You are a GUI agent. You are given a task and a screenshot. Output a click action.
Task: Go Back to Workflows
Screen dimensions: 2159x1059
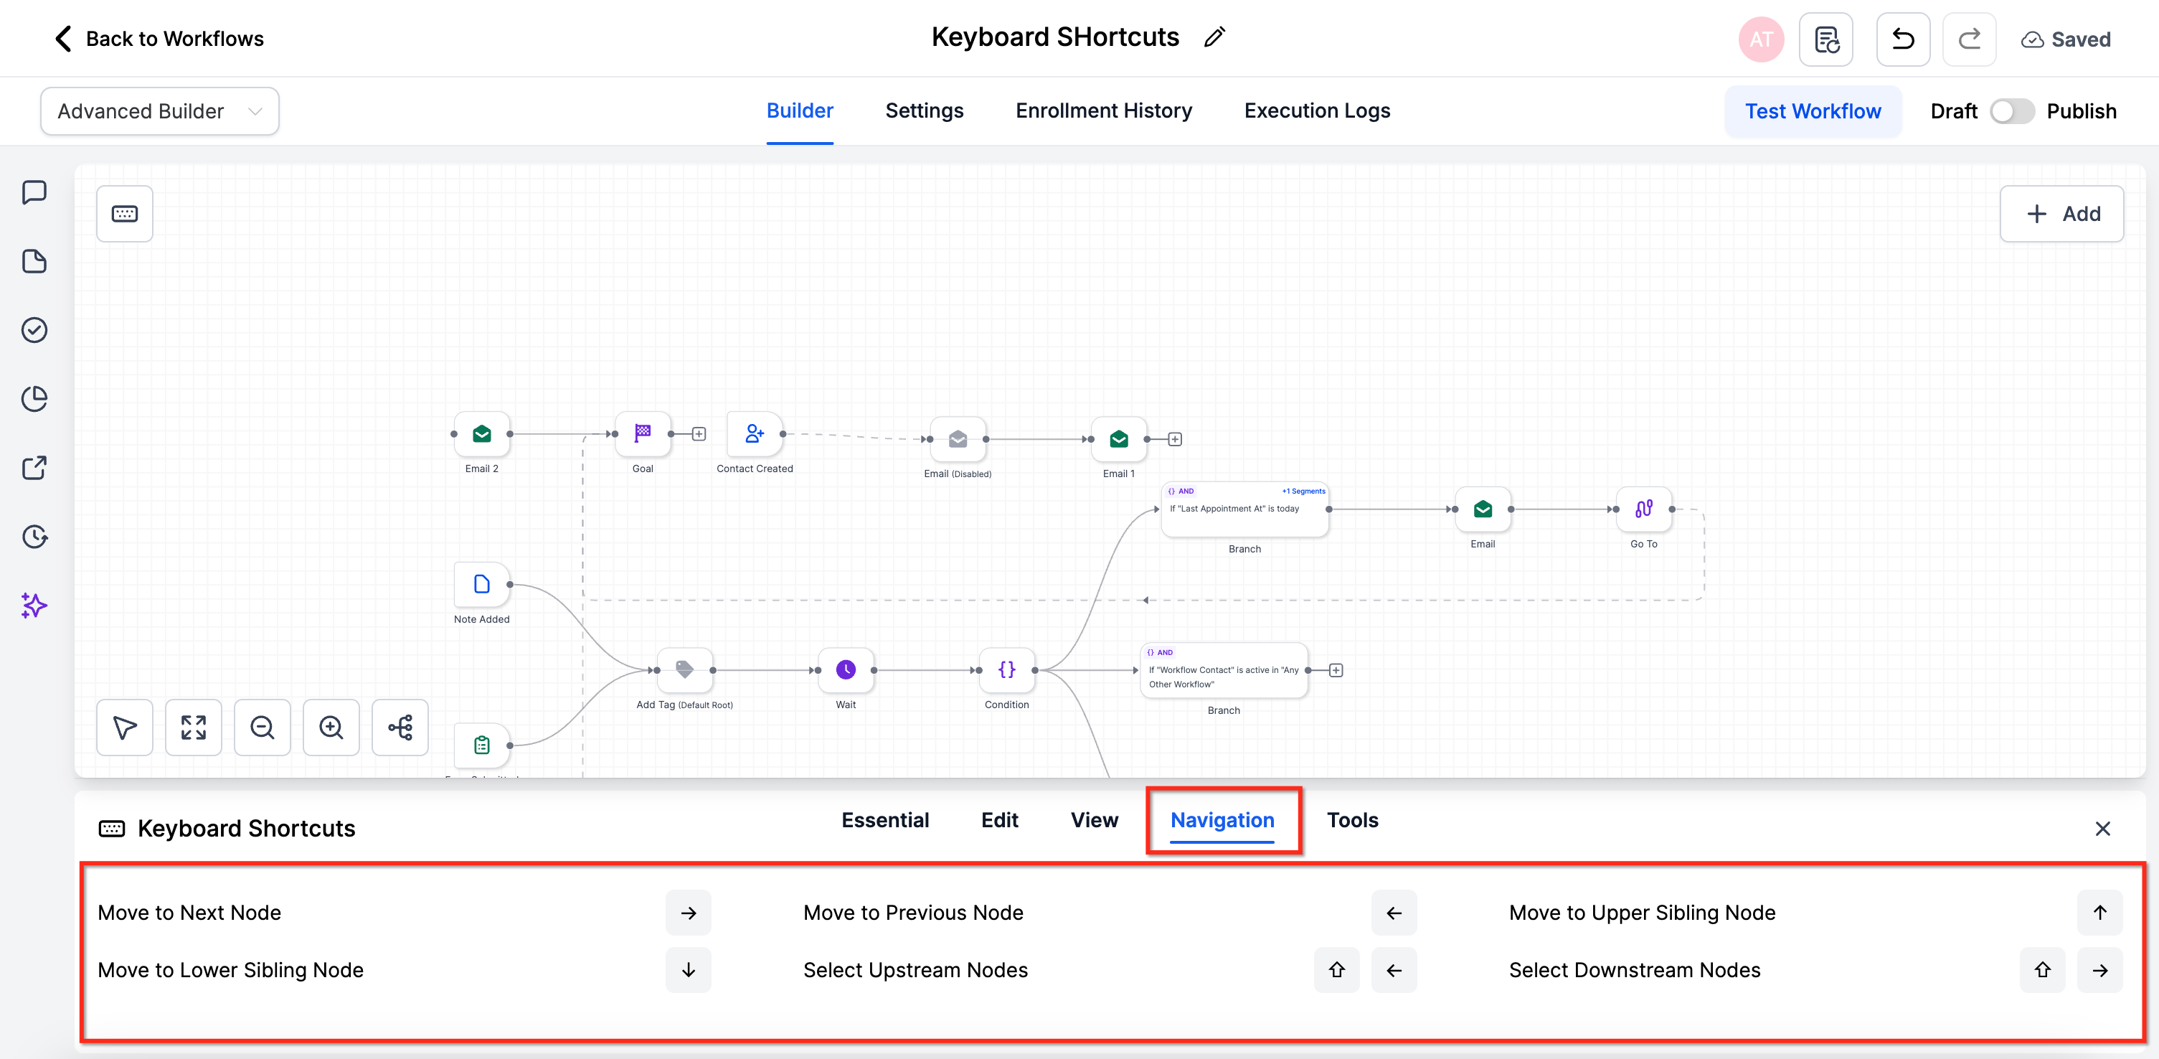point(159,39)
